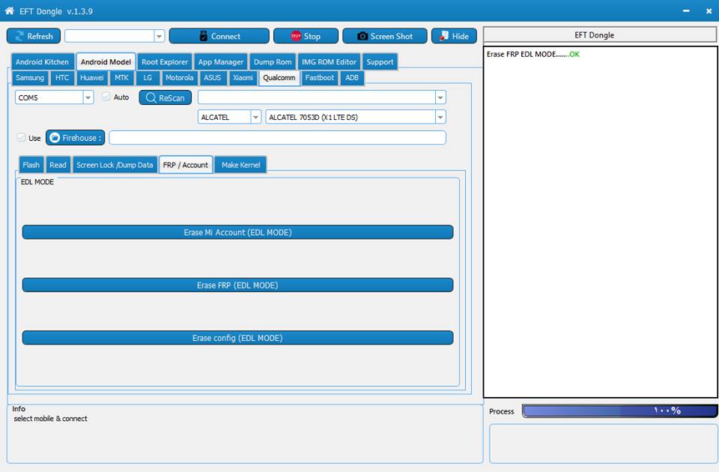Open the Read sub-tab
This screenshot has height=472, width=719.
pyautogui.click(x=58, y=165)
